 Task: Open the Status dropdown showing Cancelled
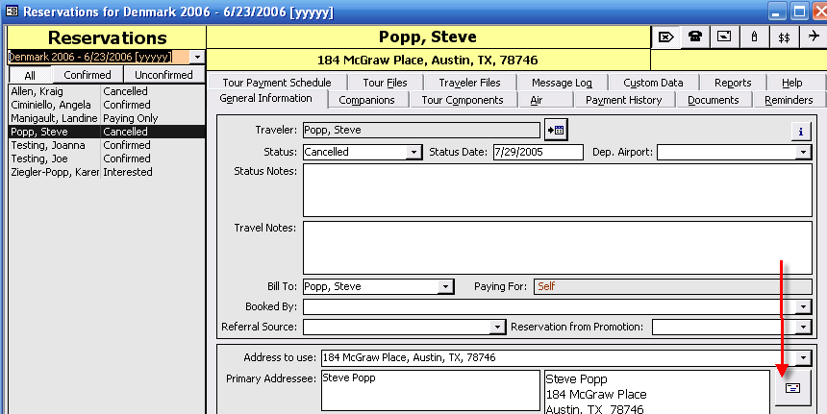[413, 153]
